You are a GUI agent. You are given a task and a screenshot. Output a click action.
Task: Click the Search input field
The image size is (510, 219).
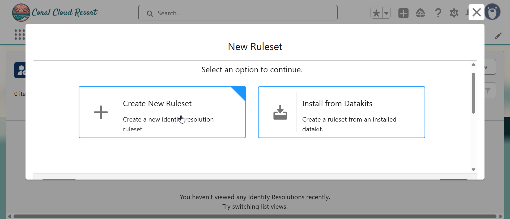[238, 13]
